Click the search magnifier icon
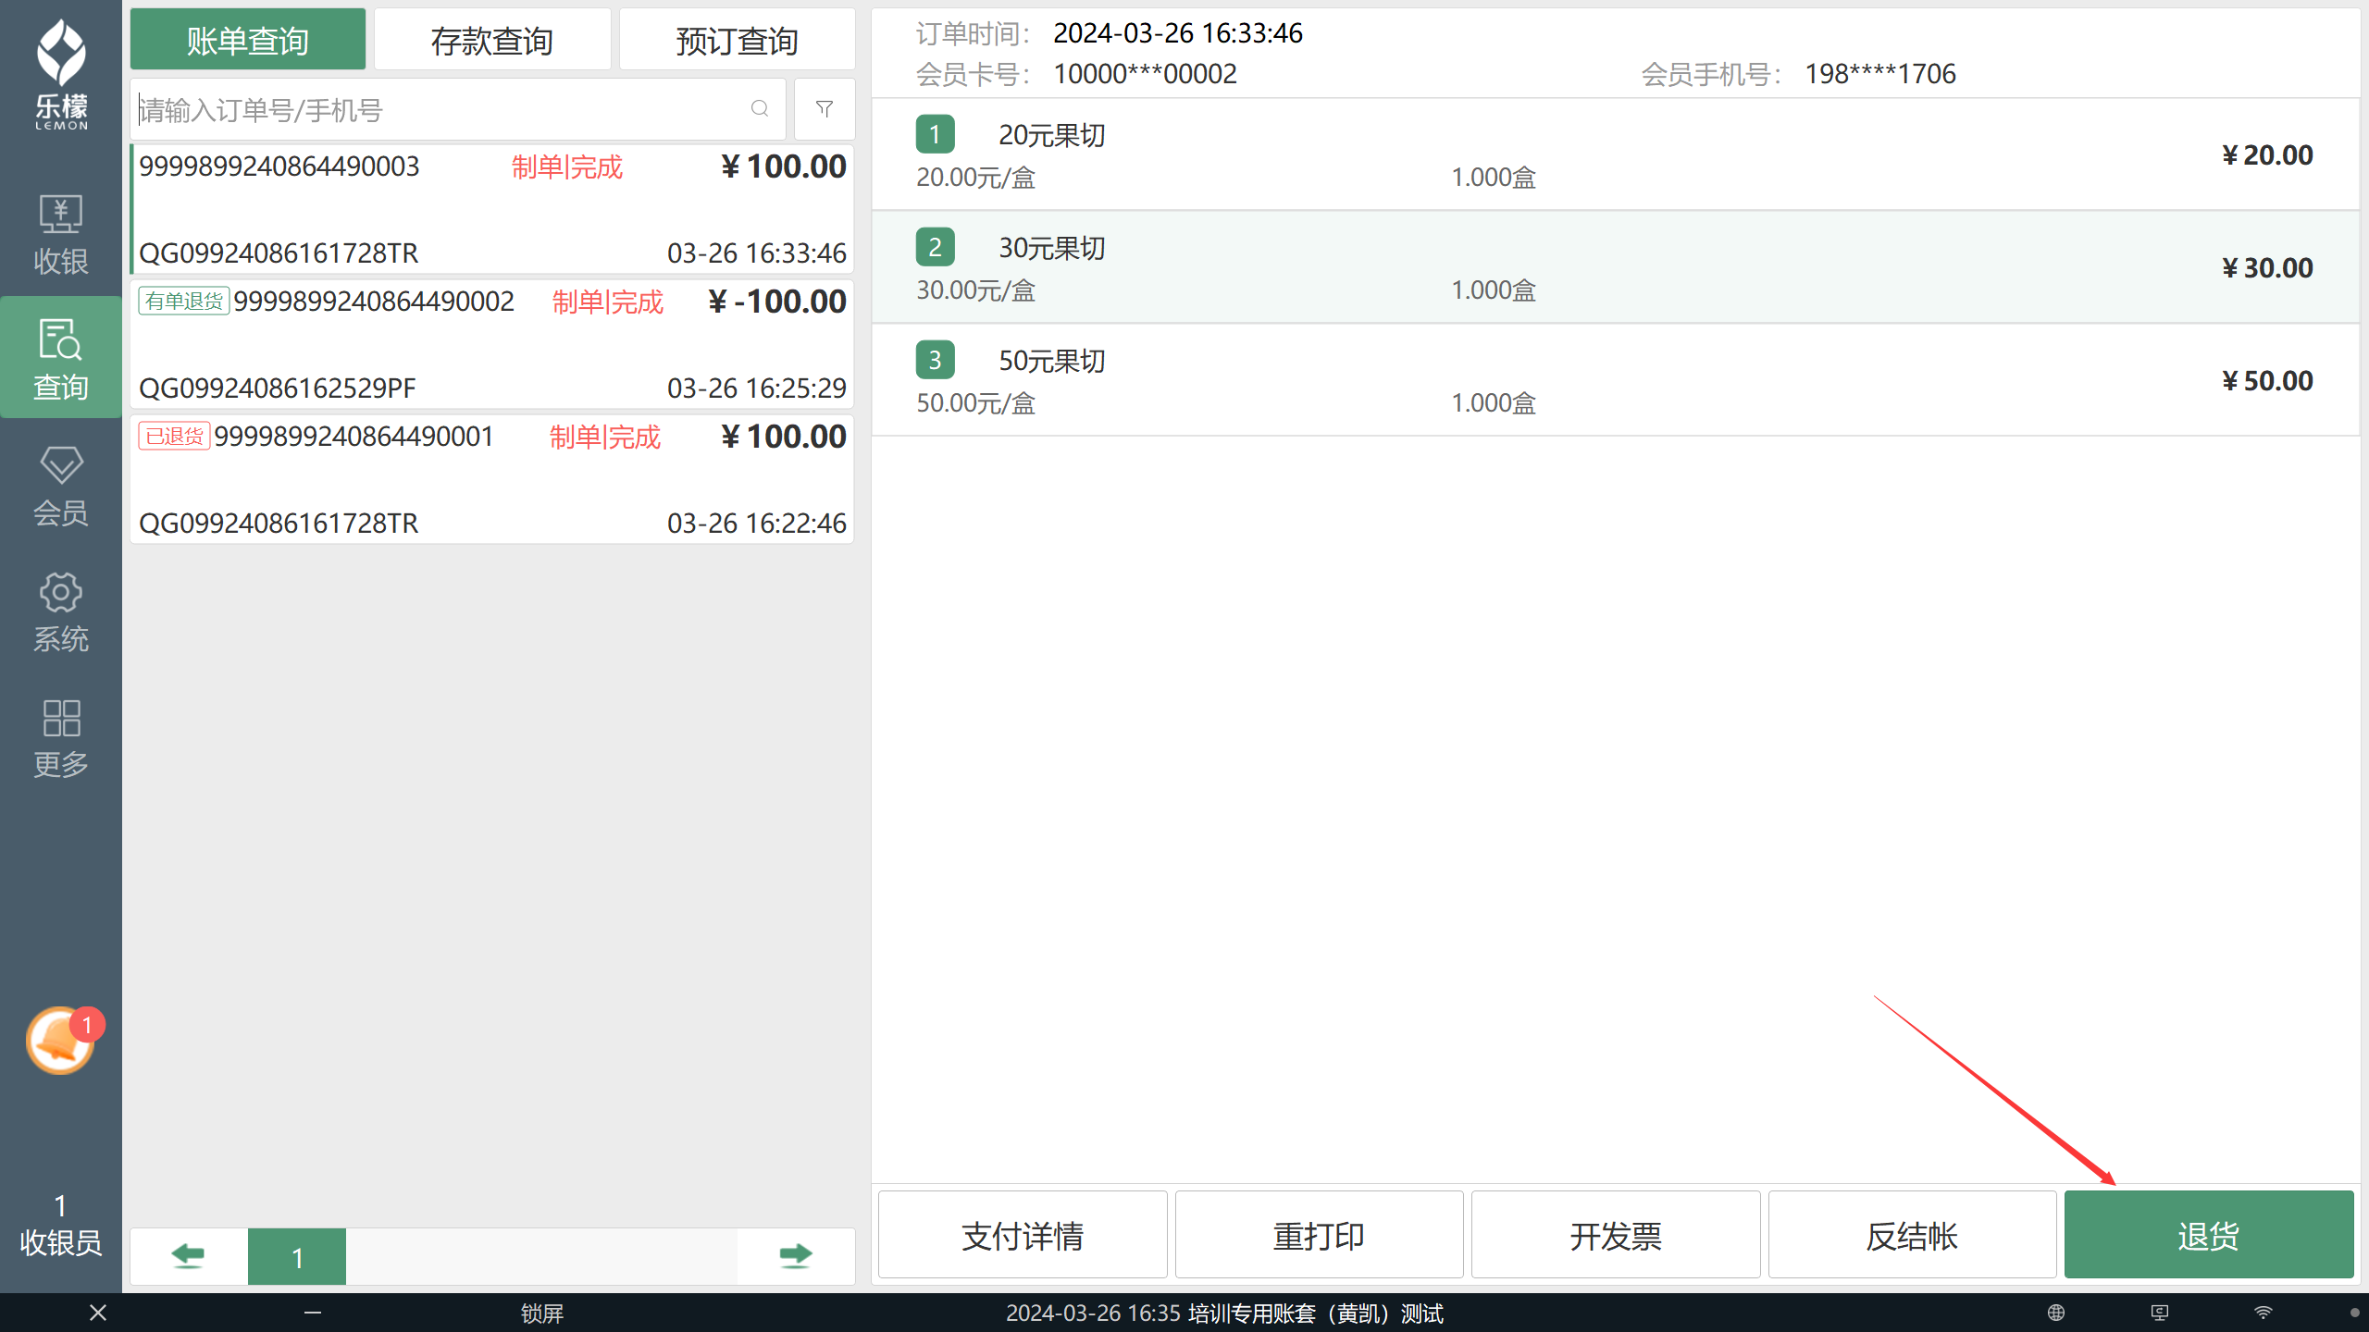 coord(759,109)
